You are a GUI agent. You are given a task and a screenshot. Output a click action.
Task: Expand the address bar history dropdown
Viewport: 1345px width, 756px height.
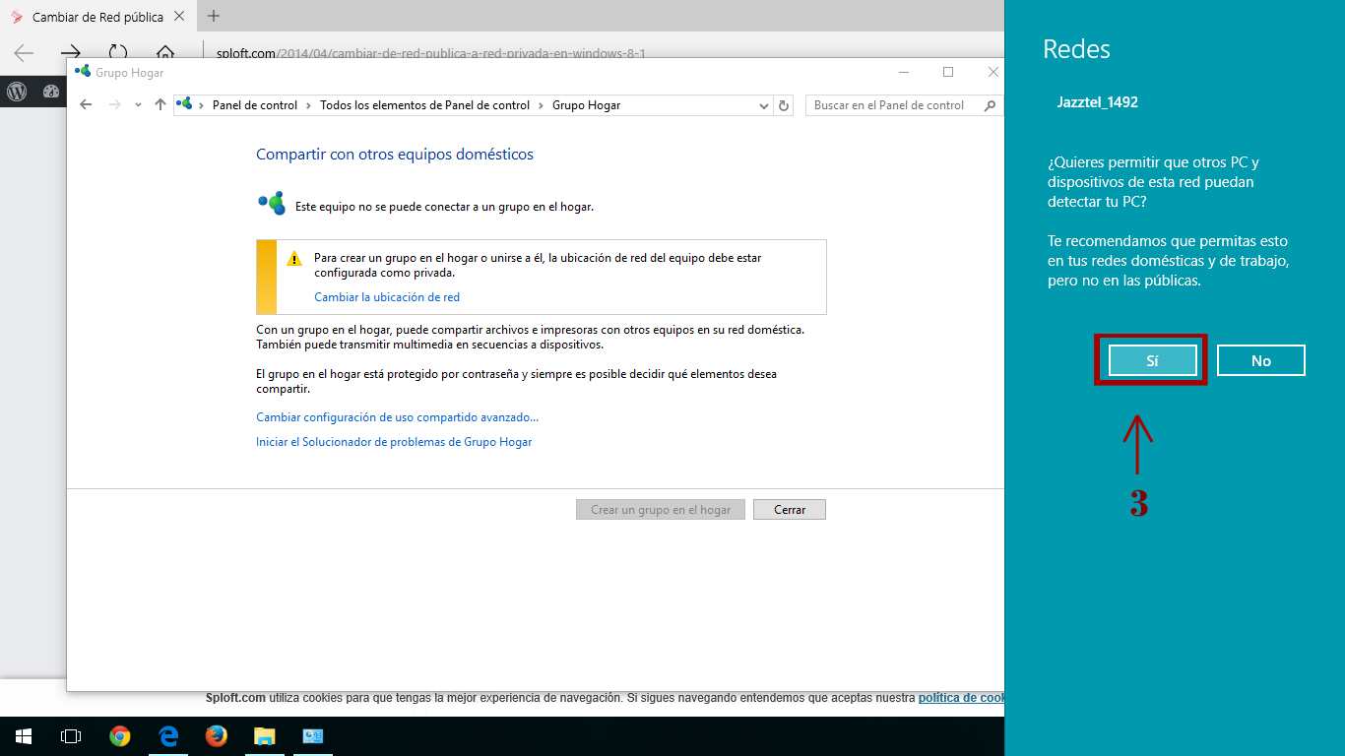click(x=764, y=105)
